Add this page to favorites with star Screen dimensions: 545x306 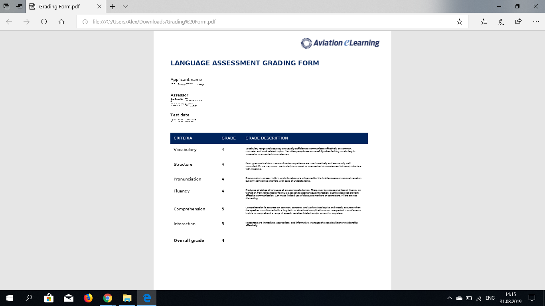[x=459, y=22]
